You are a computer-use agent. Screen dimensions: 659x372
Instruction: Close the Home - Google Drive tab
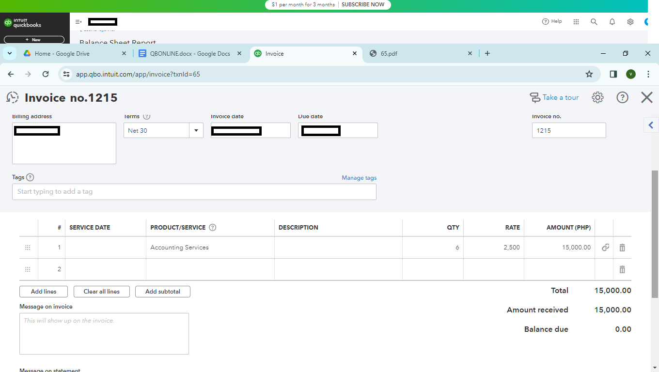(124, 54)
